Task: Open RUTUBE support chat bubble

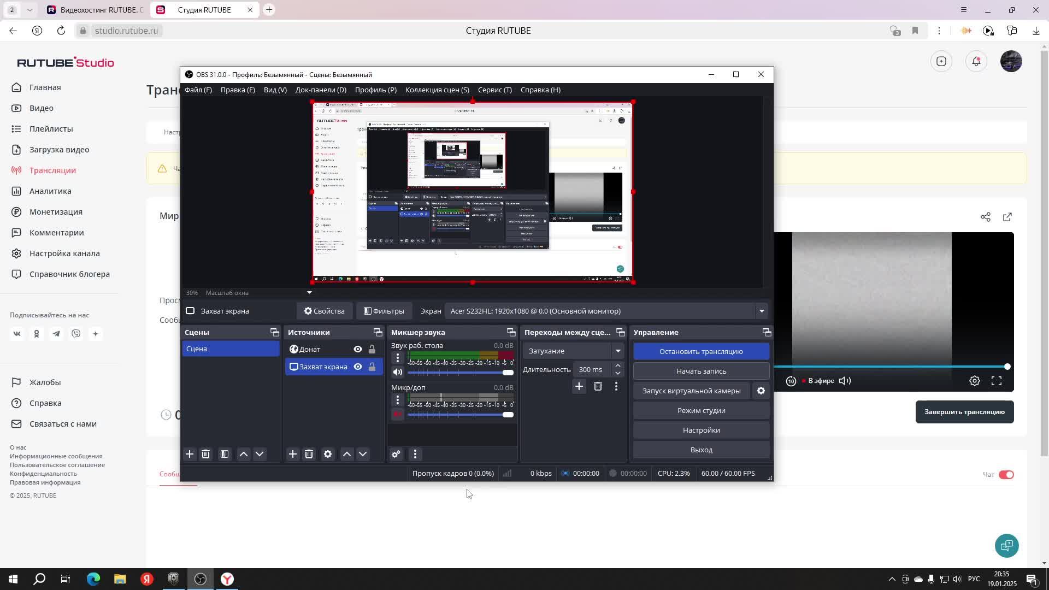Action: (x=1007, y=545)
